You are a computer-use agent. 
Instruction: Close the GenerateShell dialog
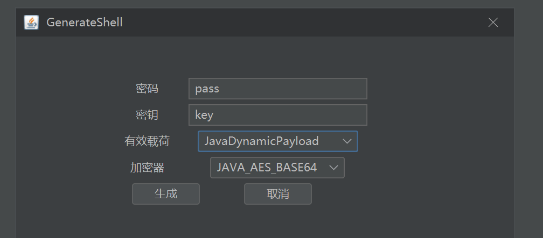click(x=493, y=23)
